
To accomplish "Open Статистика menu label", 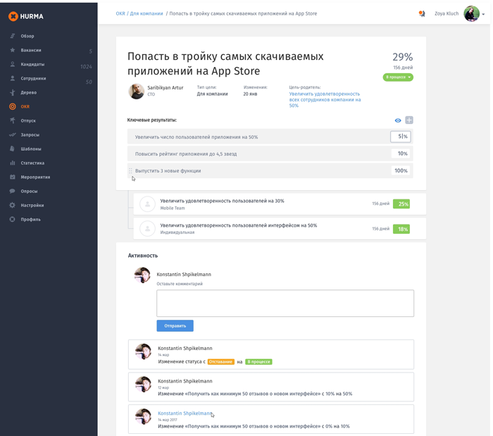I will click(x=32, y=163).
